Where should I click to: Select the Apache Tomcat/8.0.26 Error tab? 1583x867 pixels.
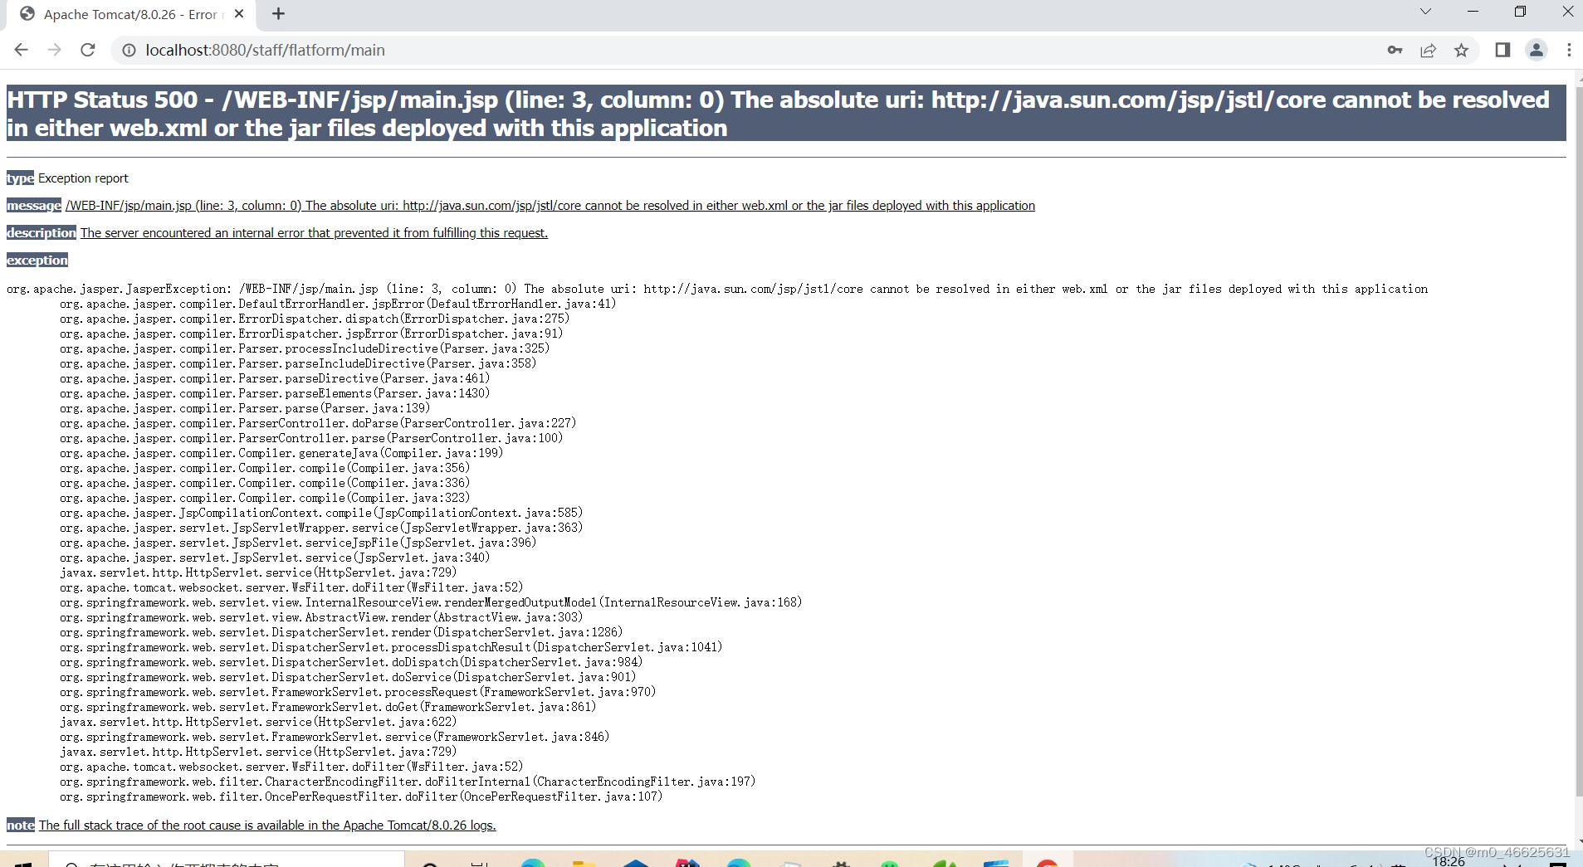point(133,15)
